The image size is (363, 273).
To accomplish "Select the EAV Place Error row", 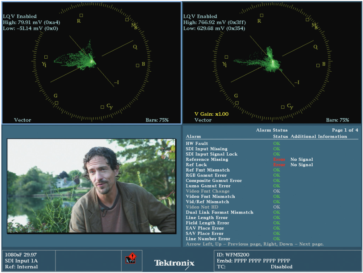I will 272,228.
